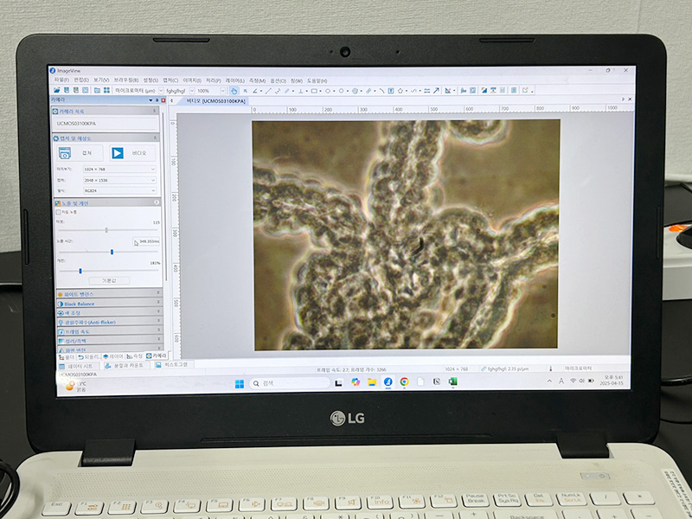Select the arrow annotation tool in toolbar
Screen dimensions: 692x519
[436, 90]
